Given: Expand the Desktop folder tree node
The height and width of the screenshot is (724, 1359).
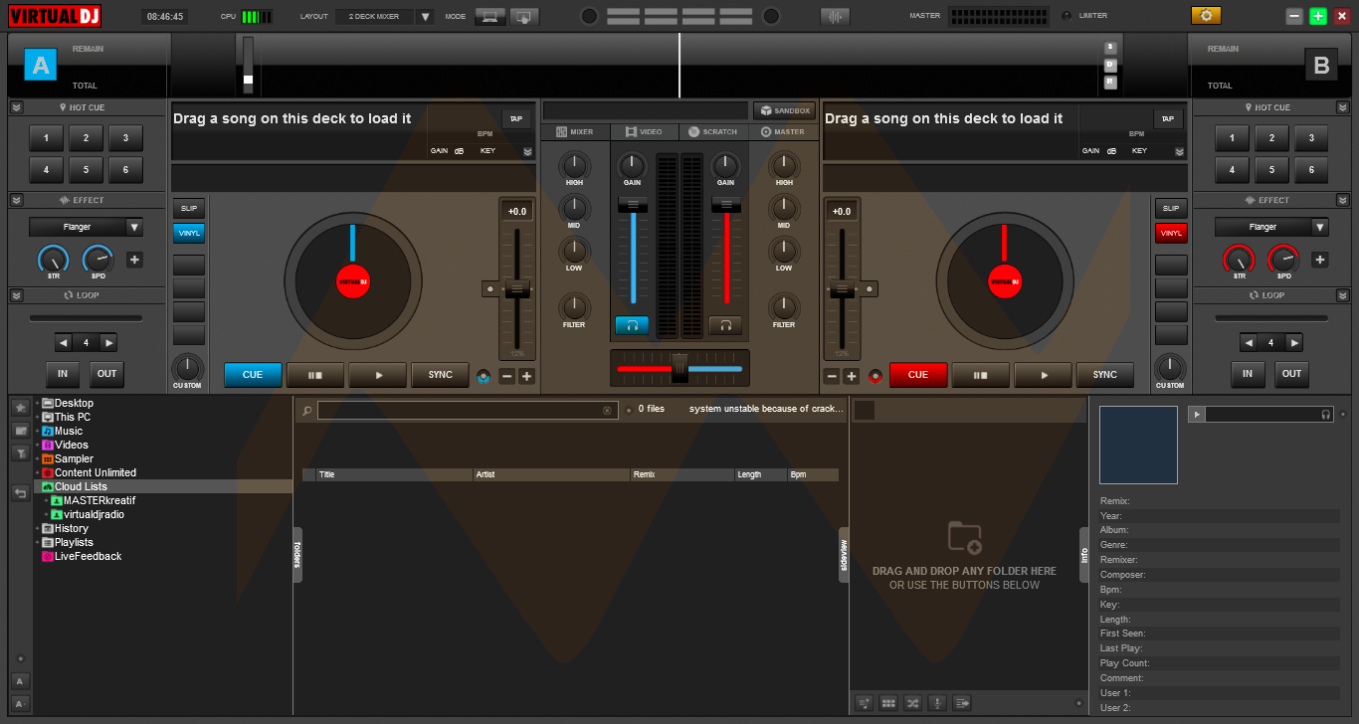Looking at the screenshot, I should pos(37,403).
